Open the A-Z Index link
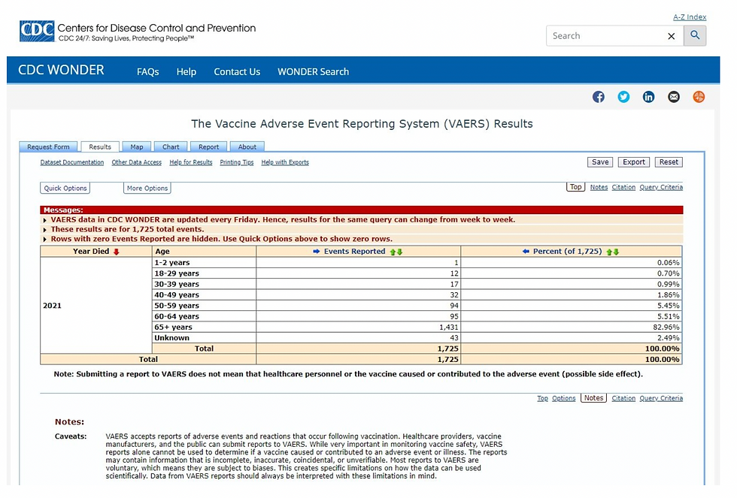The width and height of the screenshot is (737, 498). (690, 17)
